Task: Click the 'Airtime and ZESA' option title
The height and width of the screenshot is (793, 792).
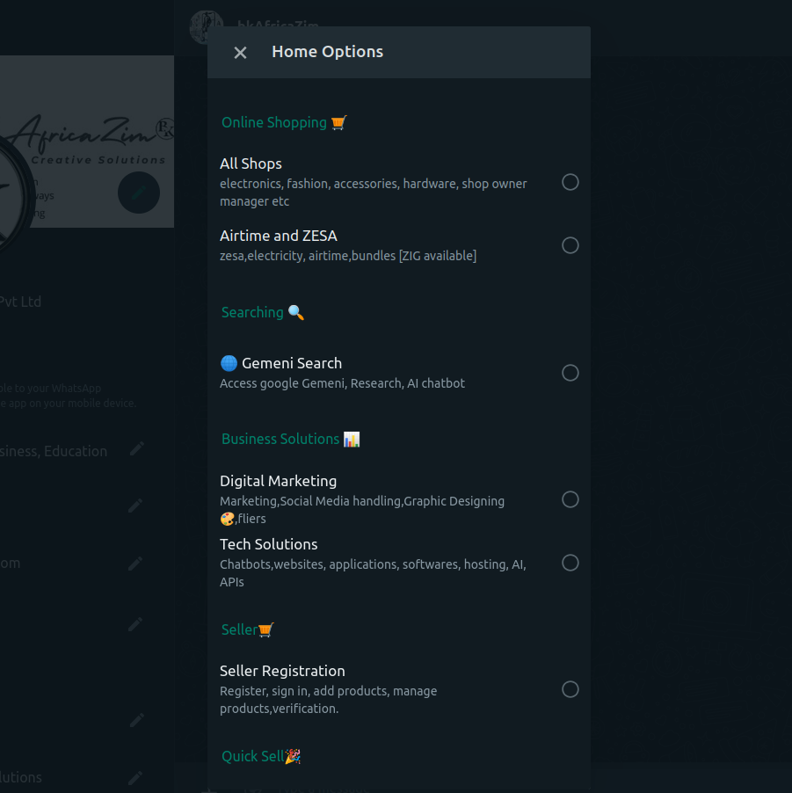Action: pyautogui.click(x=278, y=236)
